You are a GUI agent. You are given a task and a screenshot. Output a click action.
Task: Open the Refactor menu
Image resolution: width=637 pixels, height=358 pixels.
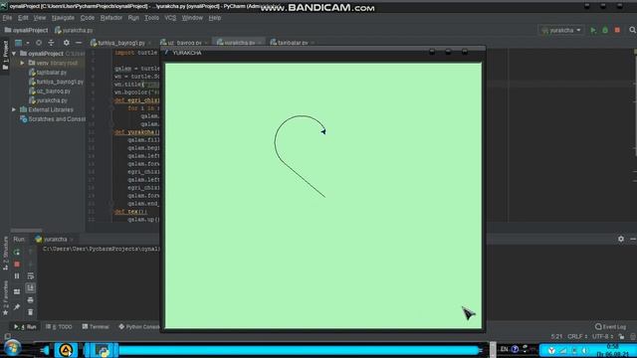(111, 18)
